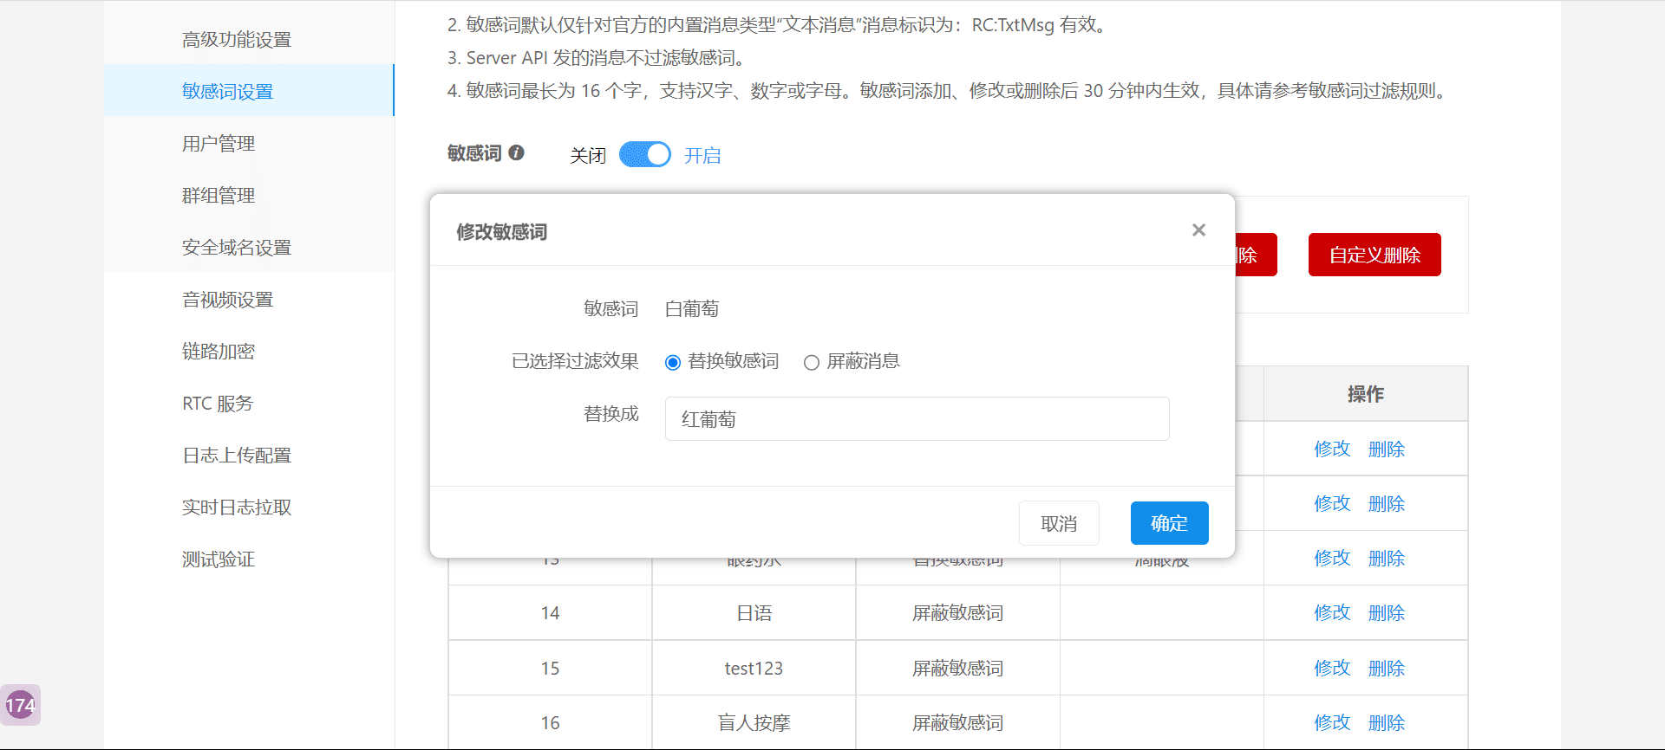Screen dimensions: 1665x750
Task: Click the info icon beside 敏感词 label
Action: point(516,152)
